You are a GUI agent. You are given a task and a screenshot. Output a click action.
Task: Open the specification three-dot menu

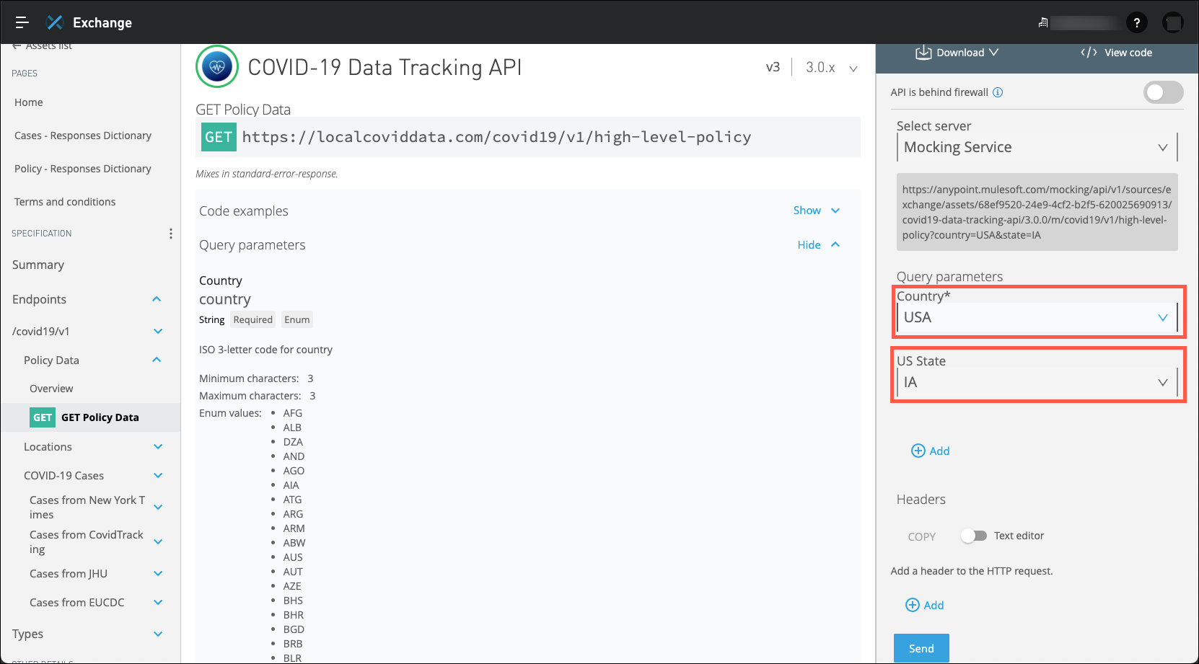coord(171,234)
